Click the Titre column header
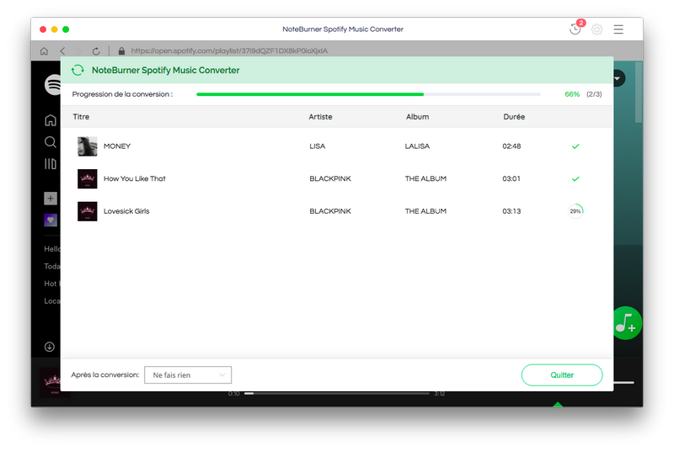This screenshot has width=674, height=451. tap(81, 117)
